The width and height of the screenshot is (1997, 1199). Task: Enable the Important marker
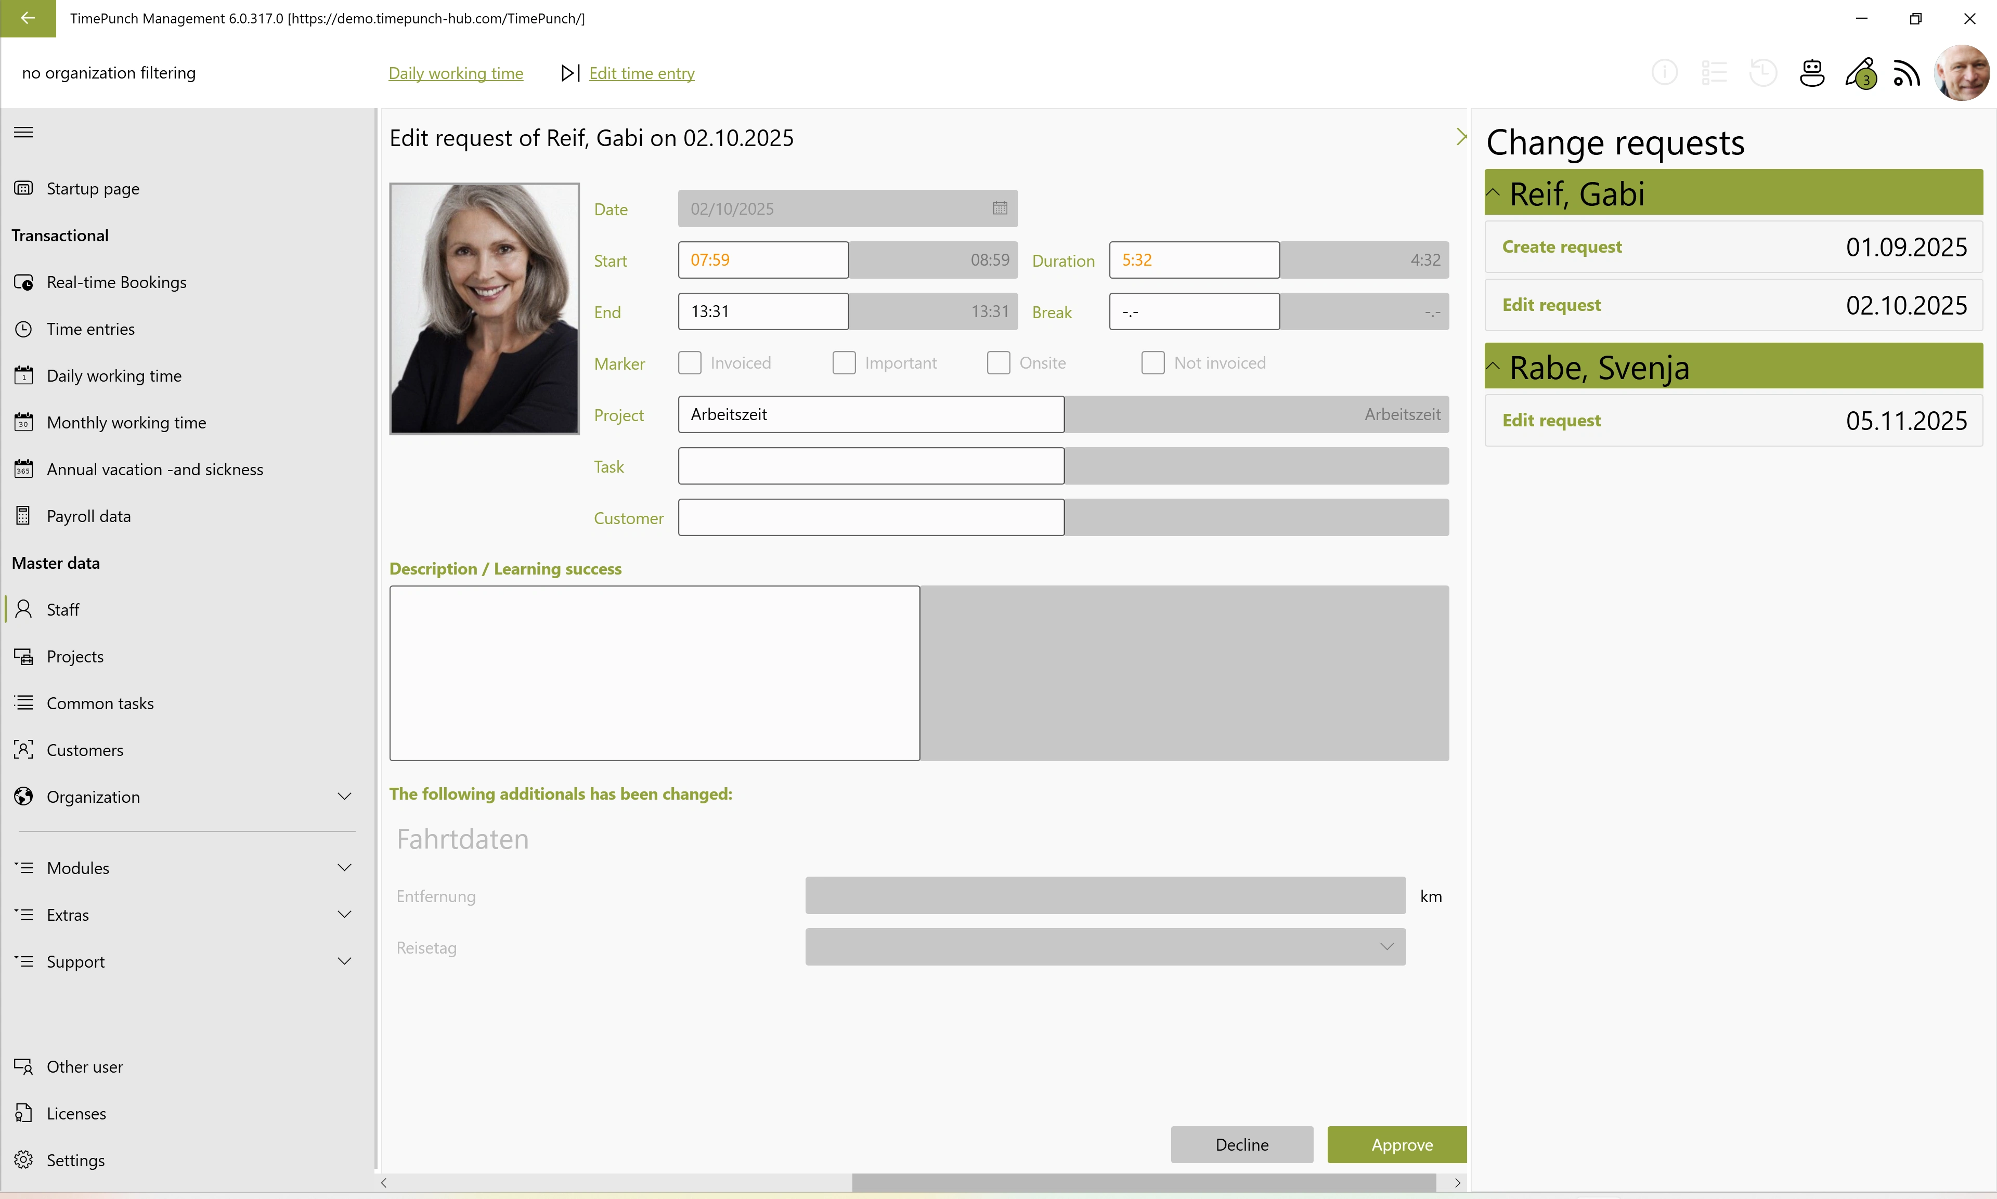pos(844,363)
